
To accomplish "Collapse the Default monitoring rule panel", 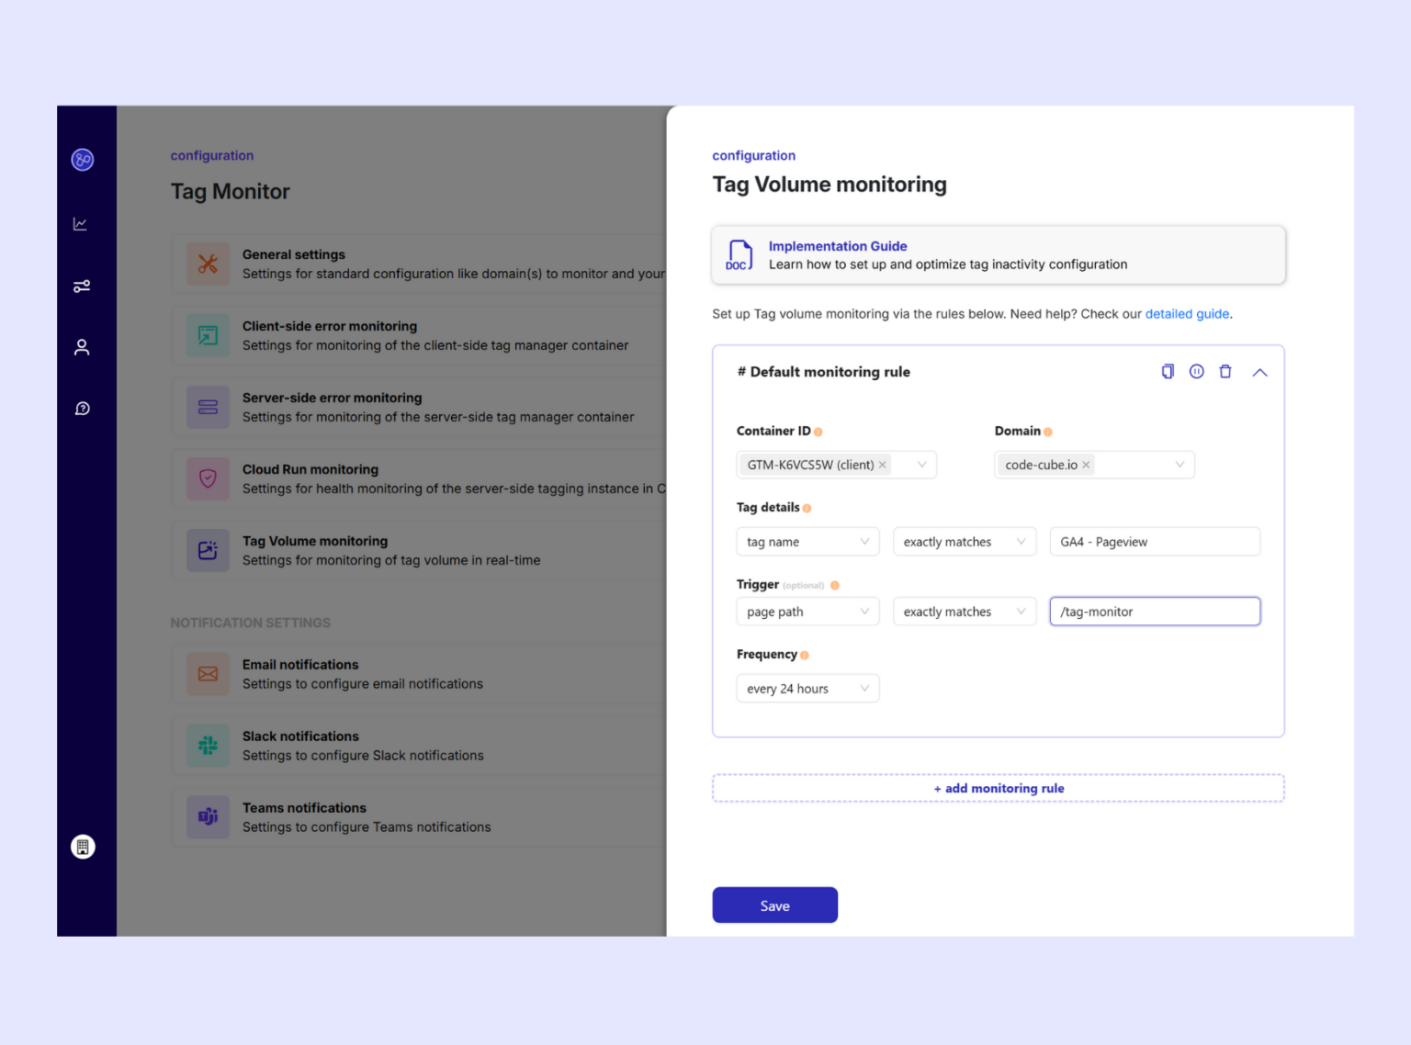I will pos(1259,373).
